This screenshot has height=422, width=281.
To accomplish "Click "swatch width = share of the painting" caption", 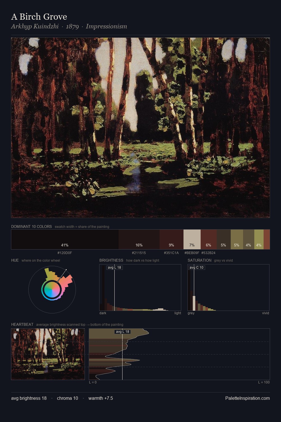I will (82, 227).
